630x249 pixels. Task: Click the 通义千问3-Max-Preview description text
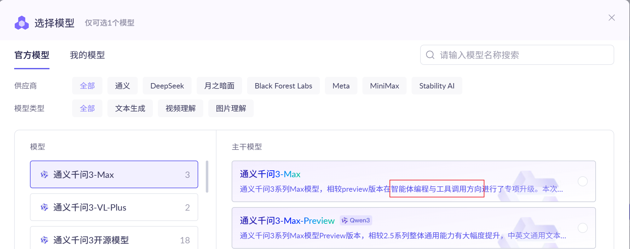(x=403, y=235)
